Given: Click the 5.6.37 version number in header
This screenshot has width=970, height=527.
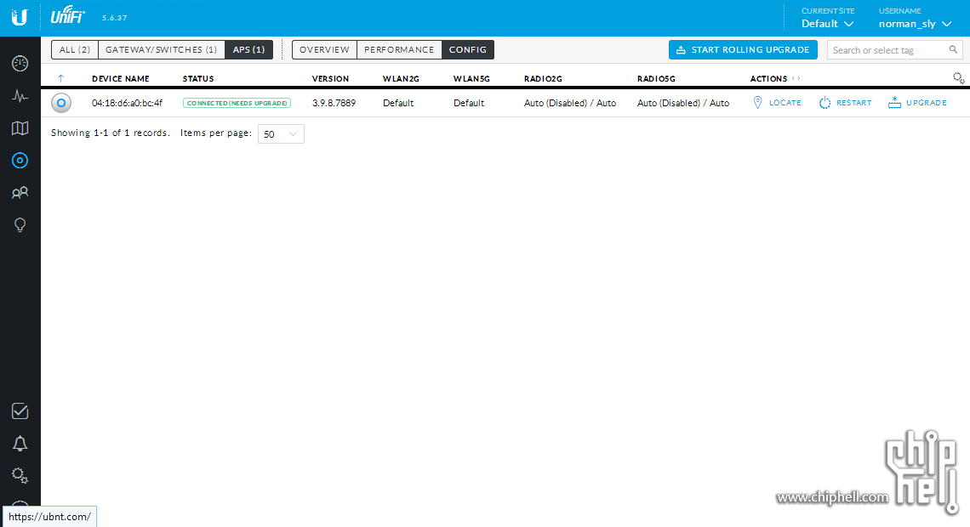Looking at the screenshot, I should pos(115,18).
